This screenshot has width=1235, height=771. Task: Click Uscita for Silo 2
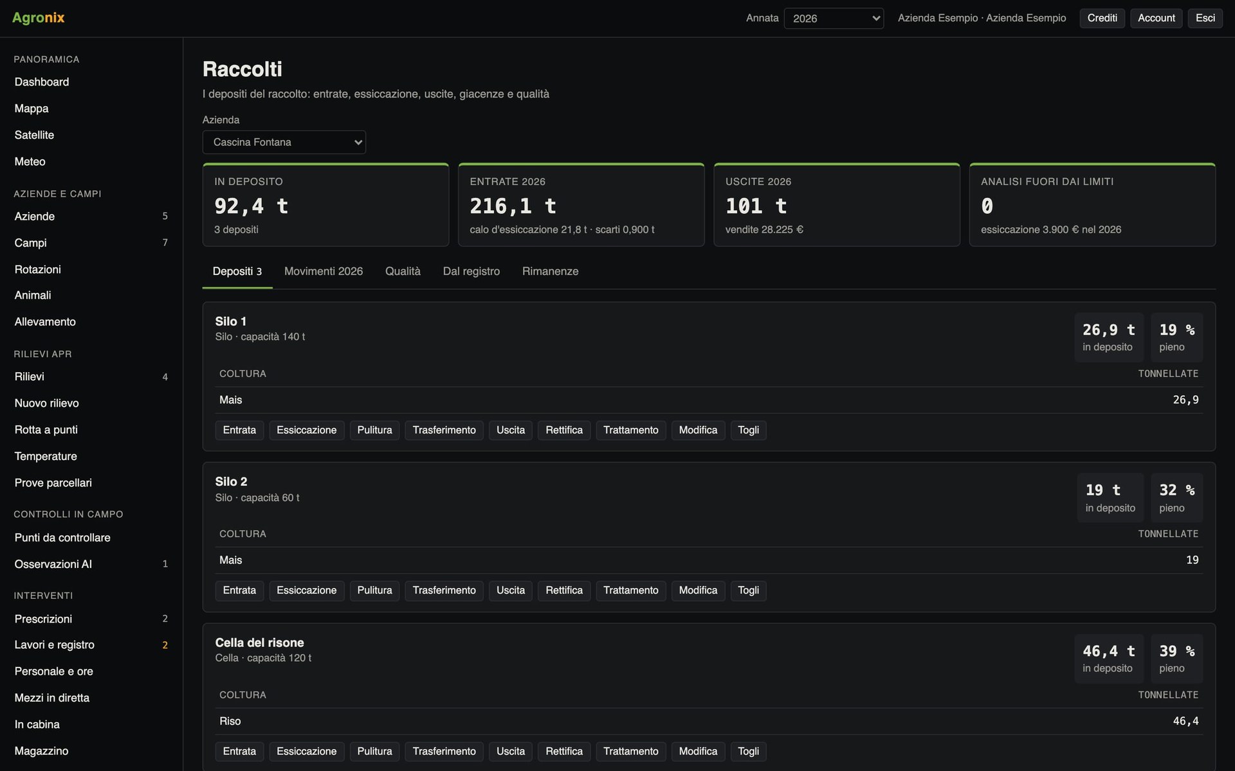(x=511, y=590)
